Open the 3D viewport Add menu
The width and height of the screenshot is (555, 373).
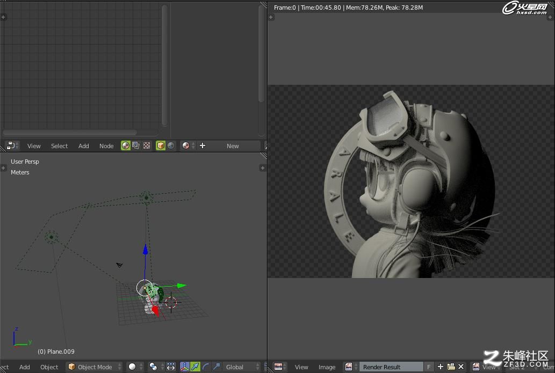click(24, 367)
